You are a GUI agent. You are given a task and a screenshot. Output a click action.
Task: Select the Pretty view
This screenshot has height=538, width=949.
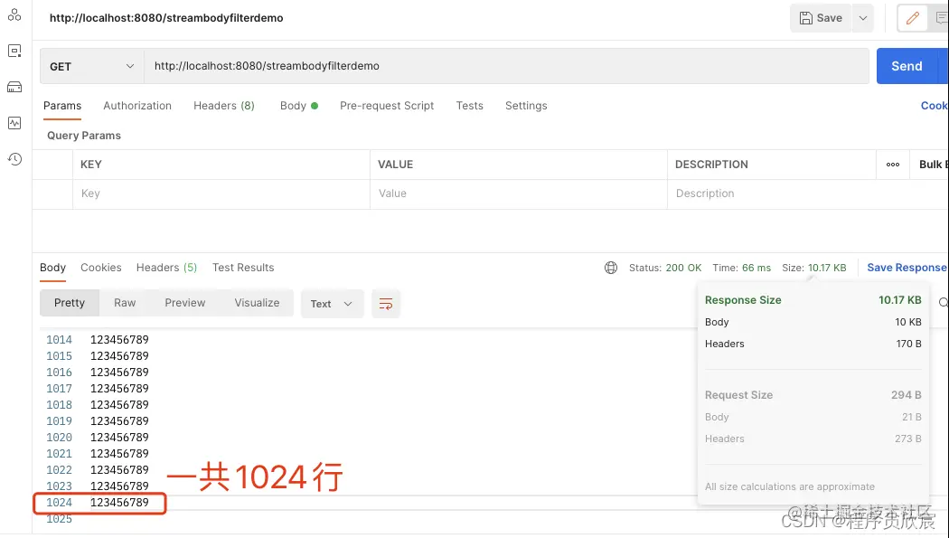[70, 303]
